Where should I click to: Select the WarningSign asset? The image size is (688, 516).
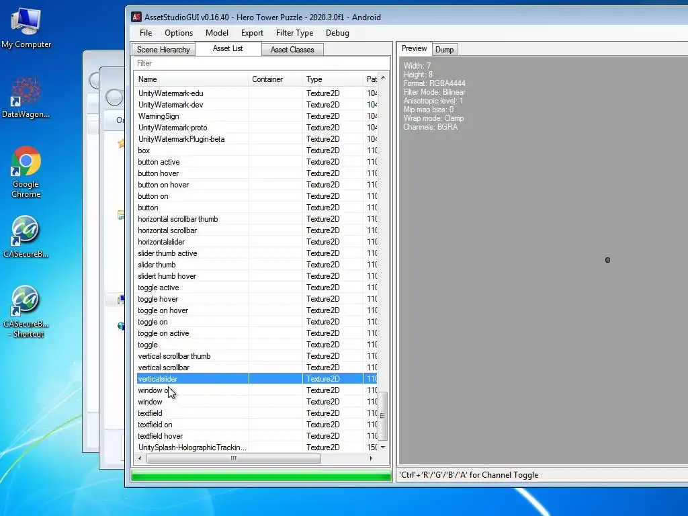point(257,116)
